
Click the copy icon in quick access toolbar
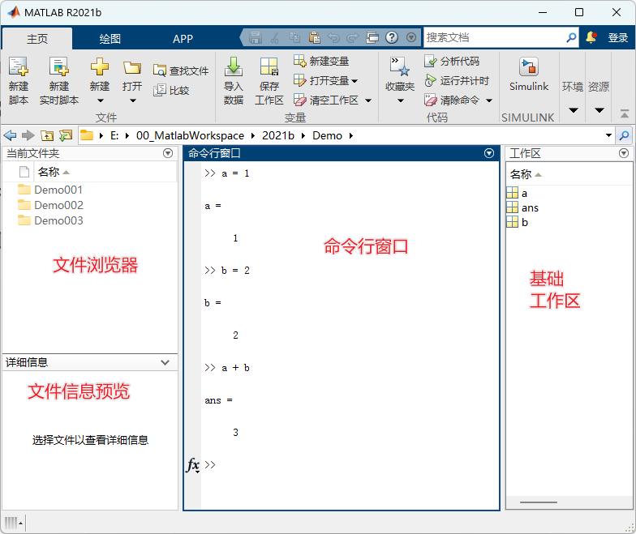(x=295, y=37)
